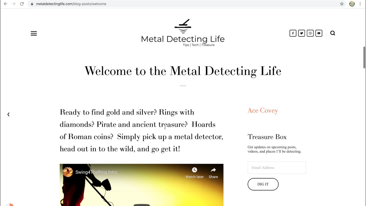Share the Swing4TheRing video
The image size is (366, 206).
[213, 173]
